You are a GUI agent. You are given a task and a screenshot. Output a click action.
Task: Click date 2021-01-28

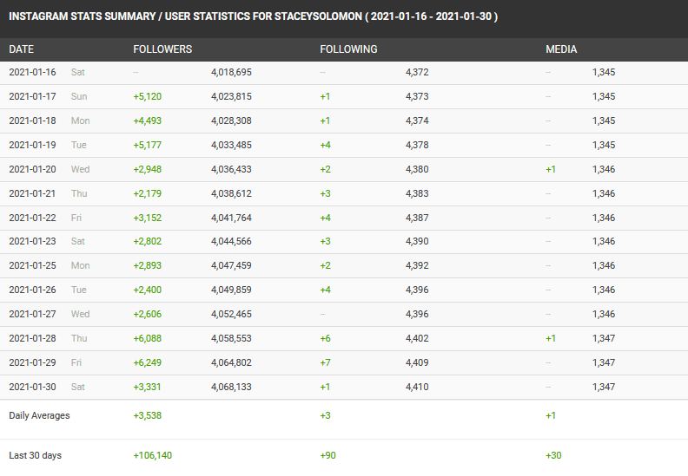[32, 338]
